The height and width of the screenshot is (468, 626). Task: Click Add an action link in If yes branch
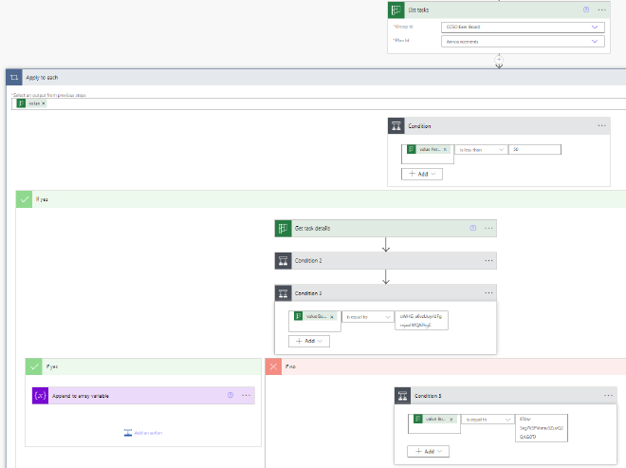[144, 433]
